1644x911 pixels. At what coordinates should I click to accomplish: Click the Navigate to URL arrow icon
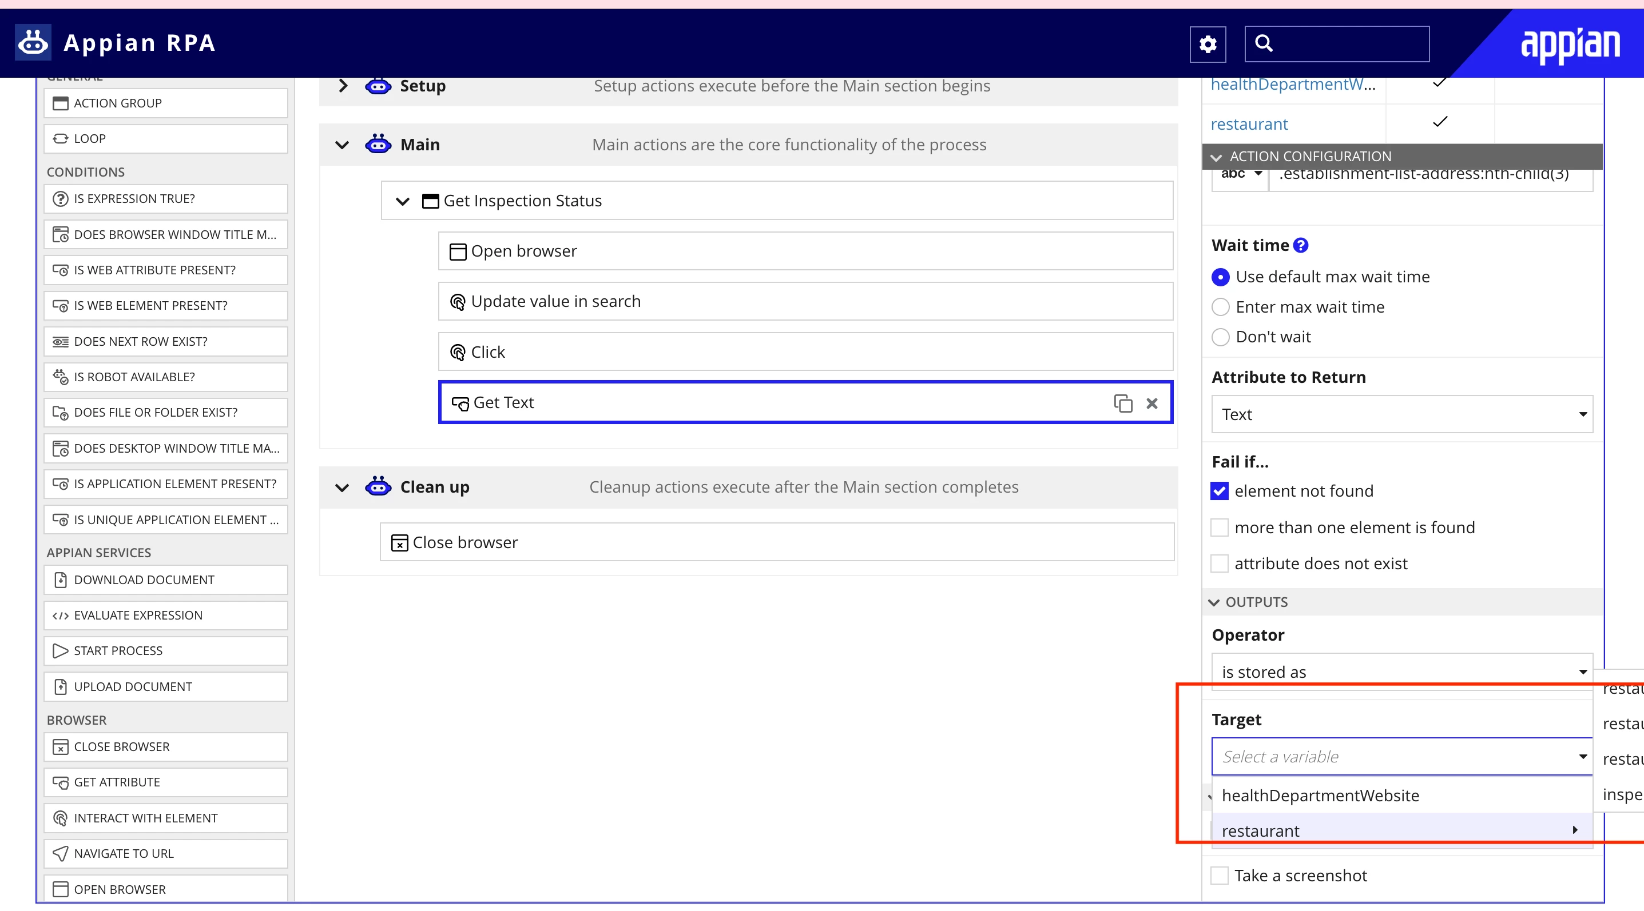point(61,853)
